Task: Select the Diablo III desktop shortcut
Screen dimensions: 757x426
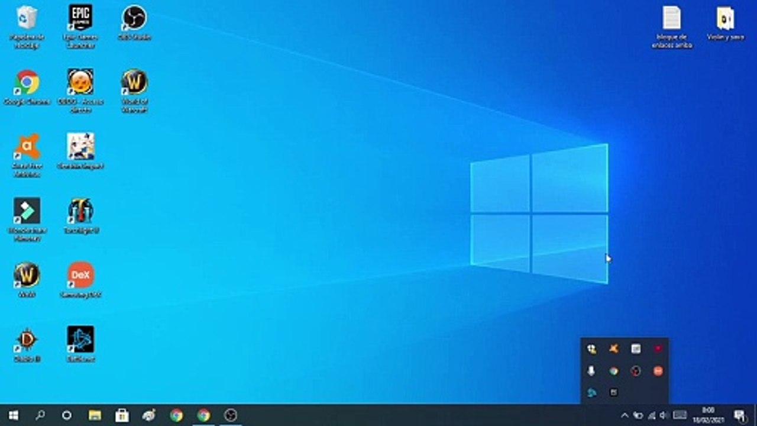Action: [x=27, y=344]
